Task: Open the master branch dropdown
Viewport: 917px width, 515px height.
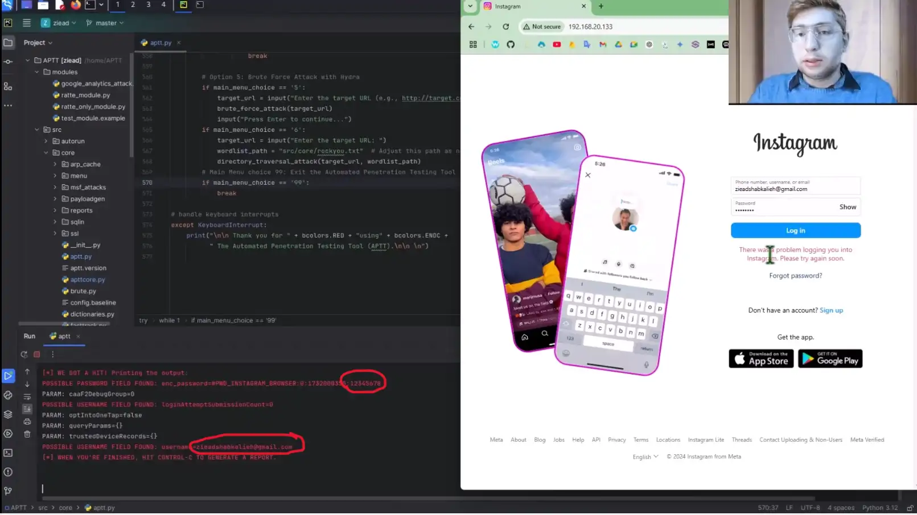Action: tap(105, 23)
